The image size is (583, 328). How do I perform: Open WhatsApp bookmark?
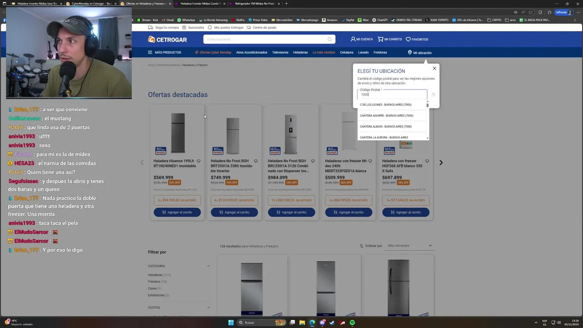pos(186,20)
